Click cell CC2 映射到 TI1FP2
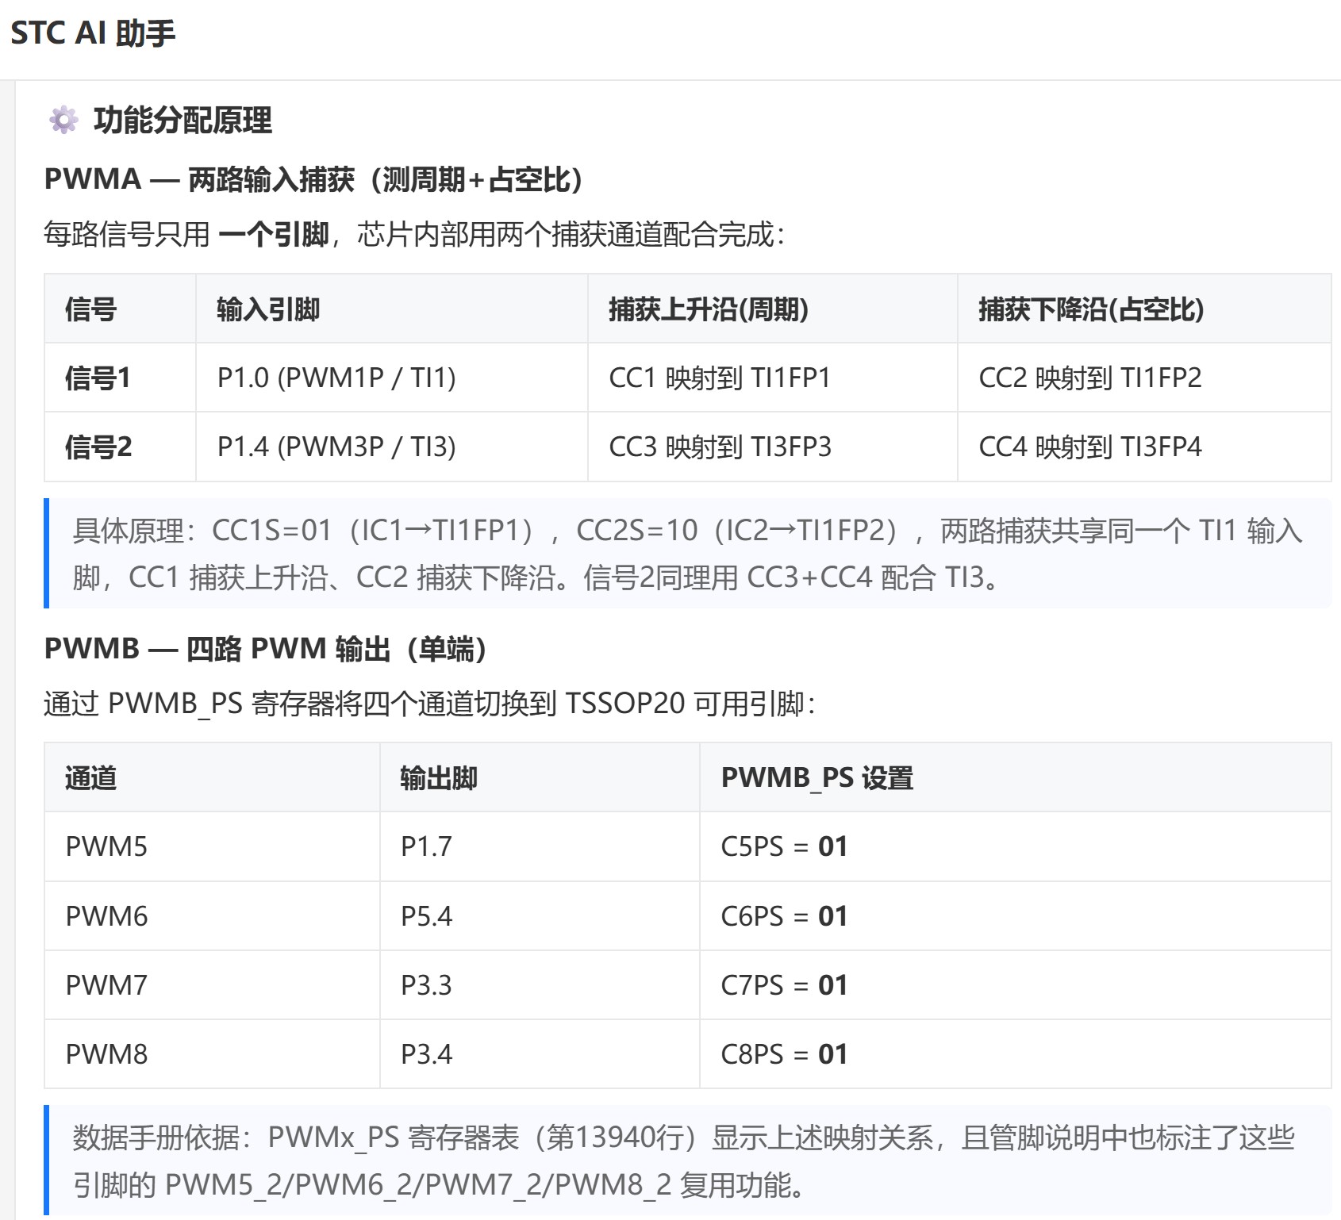Screen dimensions: 1341x1220 point(1144,378)
